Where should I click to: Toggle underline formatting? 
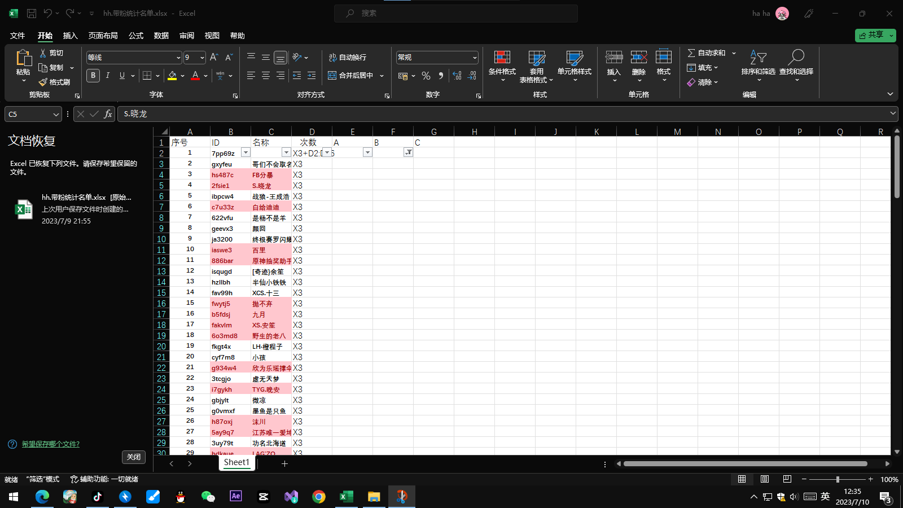pyautogui.click(x=122, y=76)
